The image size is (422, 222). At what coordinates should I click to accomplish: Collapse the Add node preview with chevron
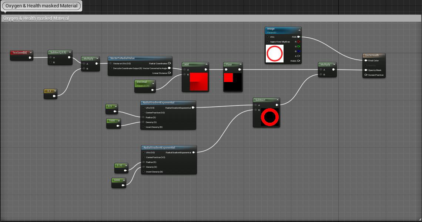tap(207, 64)
